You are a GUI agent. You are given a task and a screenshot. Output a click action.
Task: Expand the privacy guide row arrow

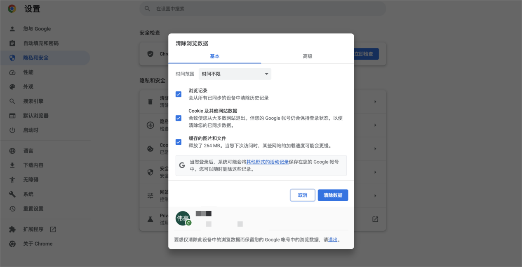point(375,125)
